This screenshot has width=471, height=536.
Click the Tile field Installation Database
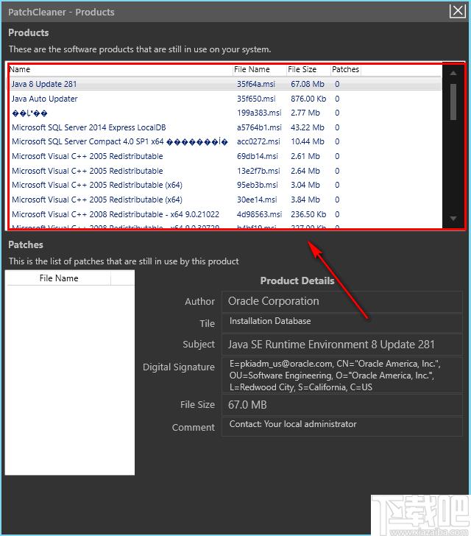(x=342, y=323)
